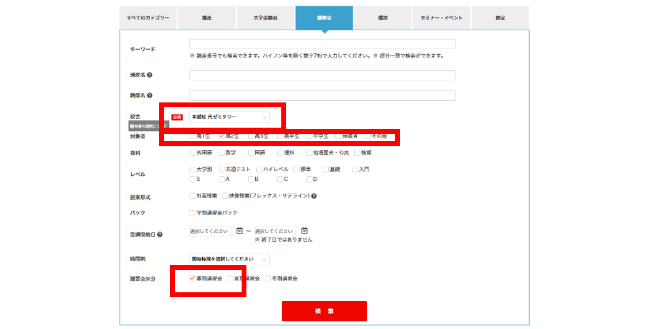
Task: Click the キーワード text input field
Action: [x=322, y=44]
